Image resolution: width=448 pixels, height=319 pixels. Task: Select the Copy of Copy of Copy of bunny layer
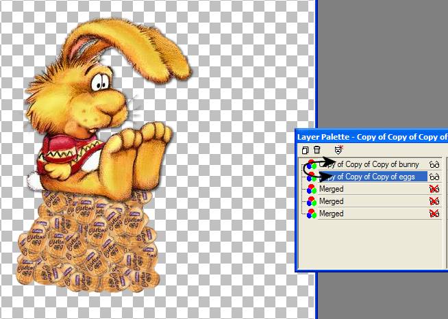[x=369, y=164]
